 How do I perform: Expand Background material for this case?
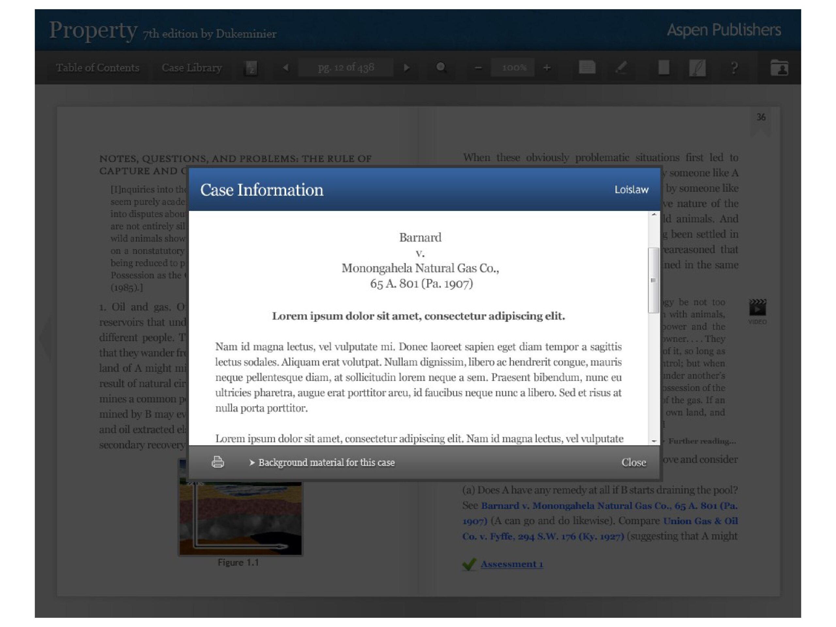322,462
